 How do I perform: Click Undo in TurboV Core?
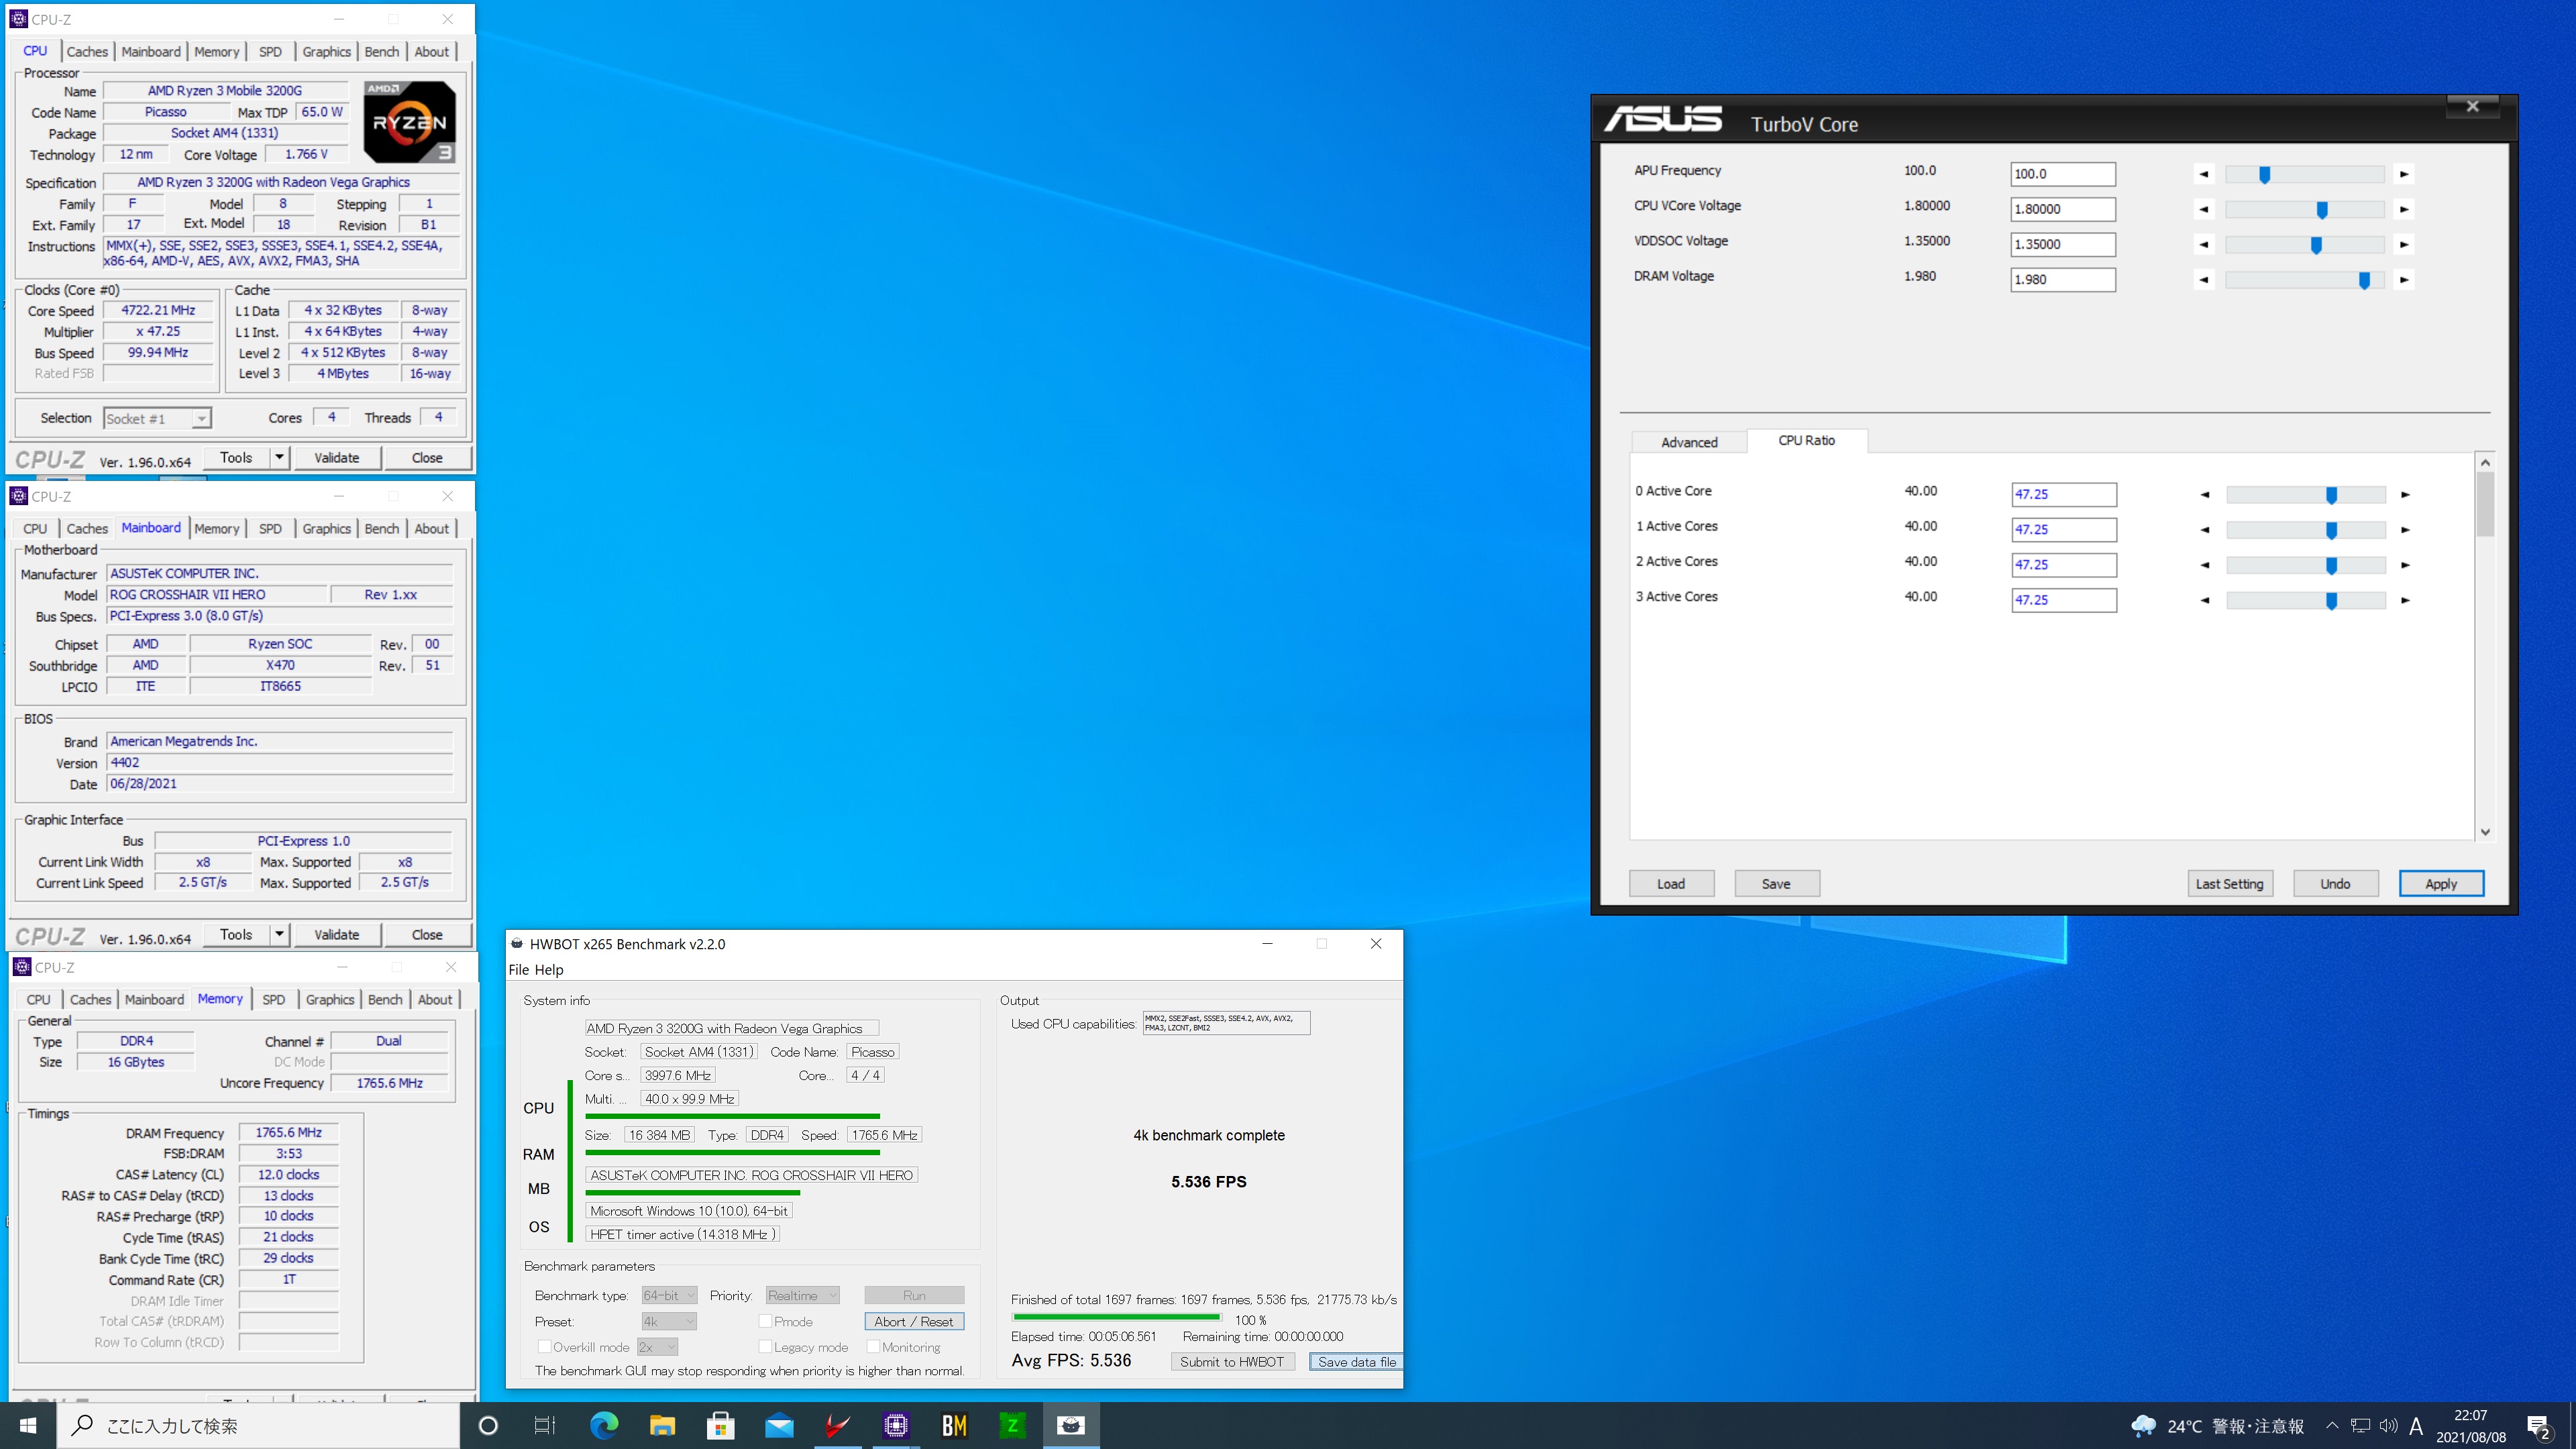pos(2335,883)
